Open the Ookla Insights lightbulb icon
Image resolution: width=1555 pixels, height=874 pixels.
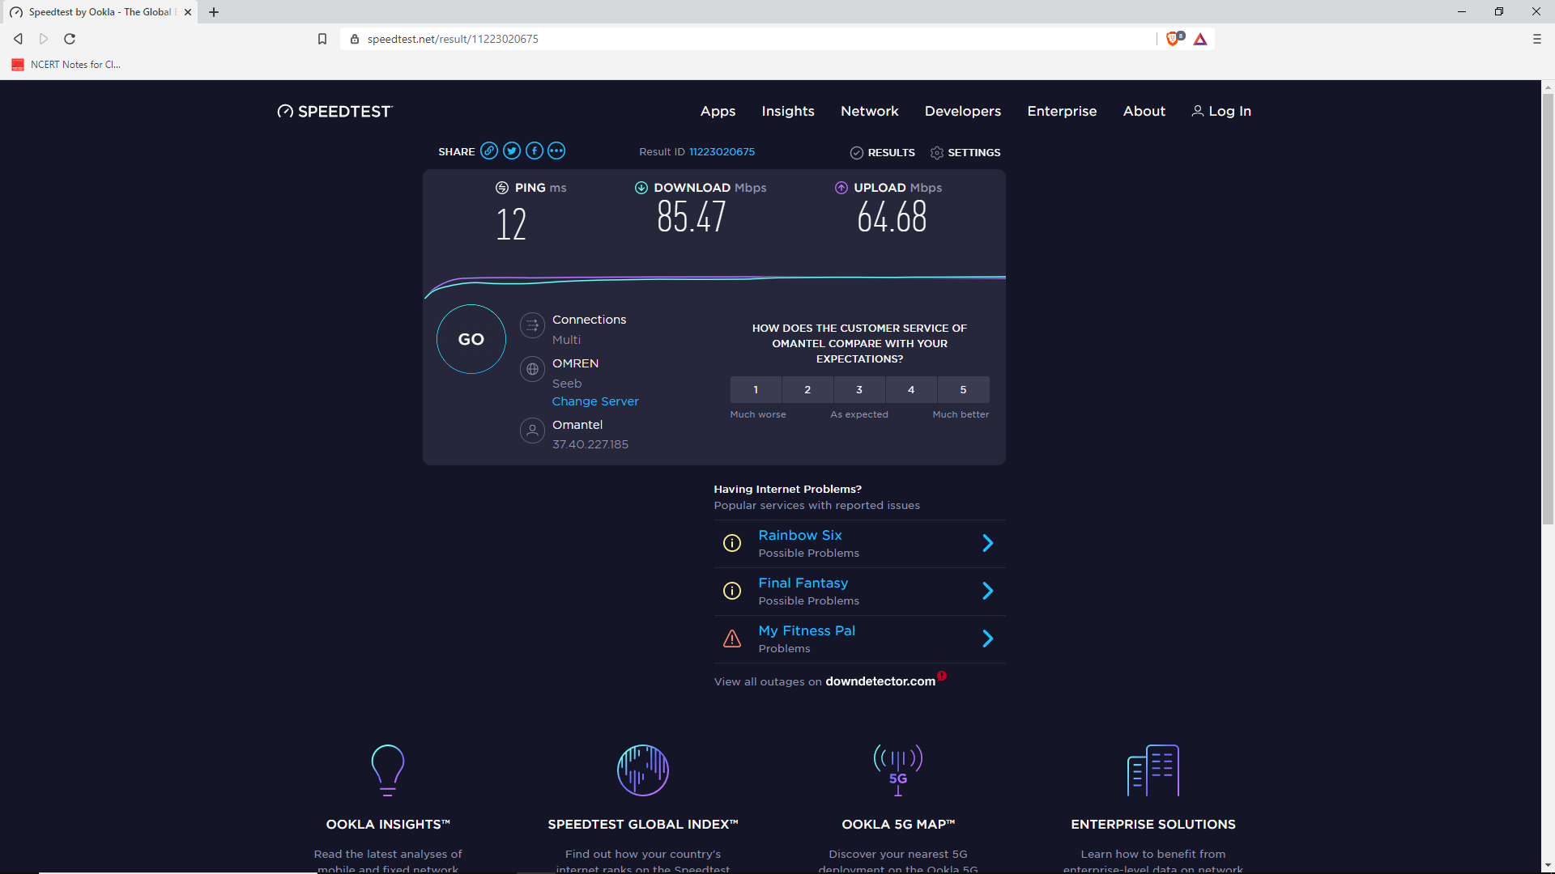388,770
